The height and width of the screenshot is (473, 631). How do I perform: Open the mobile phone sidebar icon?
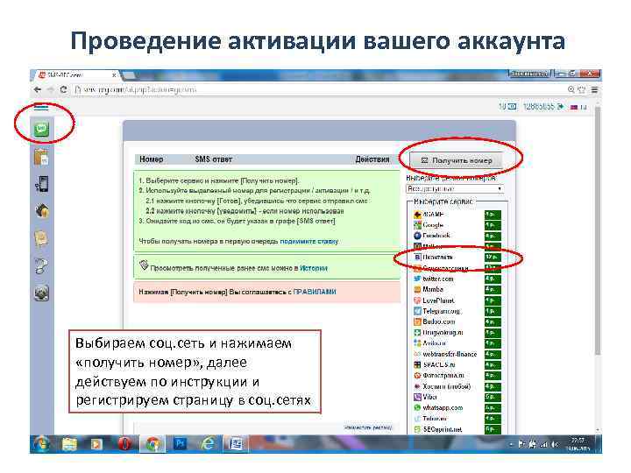click(42, 184)
